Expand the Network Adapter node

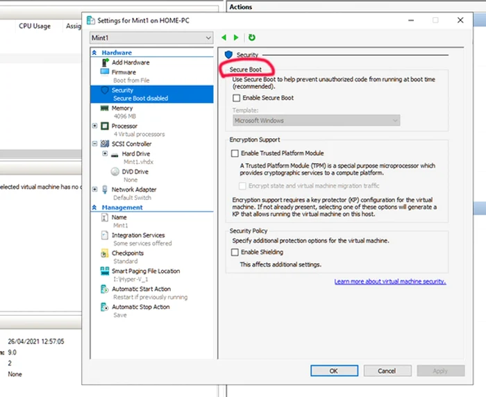point(95,189)
